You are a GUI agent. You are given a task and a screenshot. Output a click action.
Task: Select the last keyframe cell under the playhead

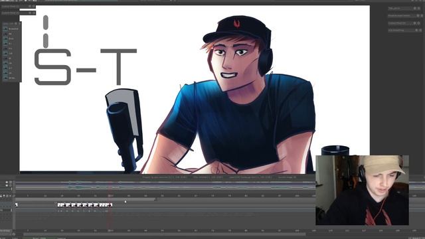[110, 205]
